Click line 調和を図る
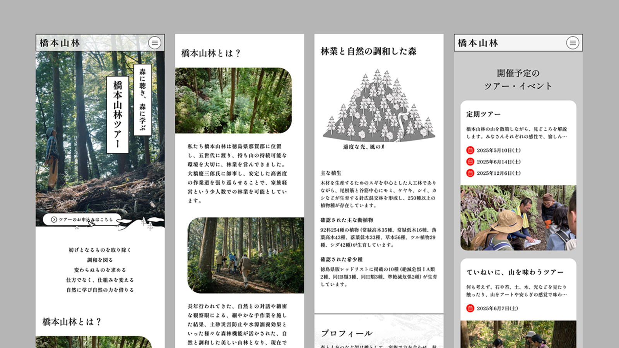Image resolution: width=619 pixels, height=348 pixels. 100,260
